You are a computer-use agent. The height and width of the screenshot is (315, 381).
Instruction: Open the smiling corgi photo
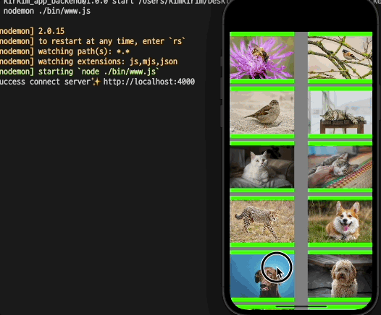pos(340,222)
